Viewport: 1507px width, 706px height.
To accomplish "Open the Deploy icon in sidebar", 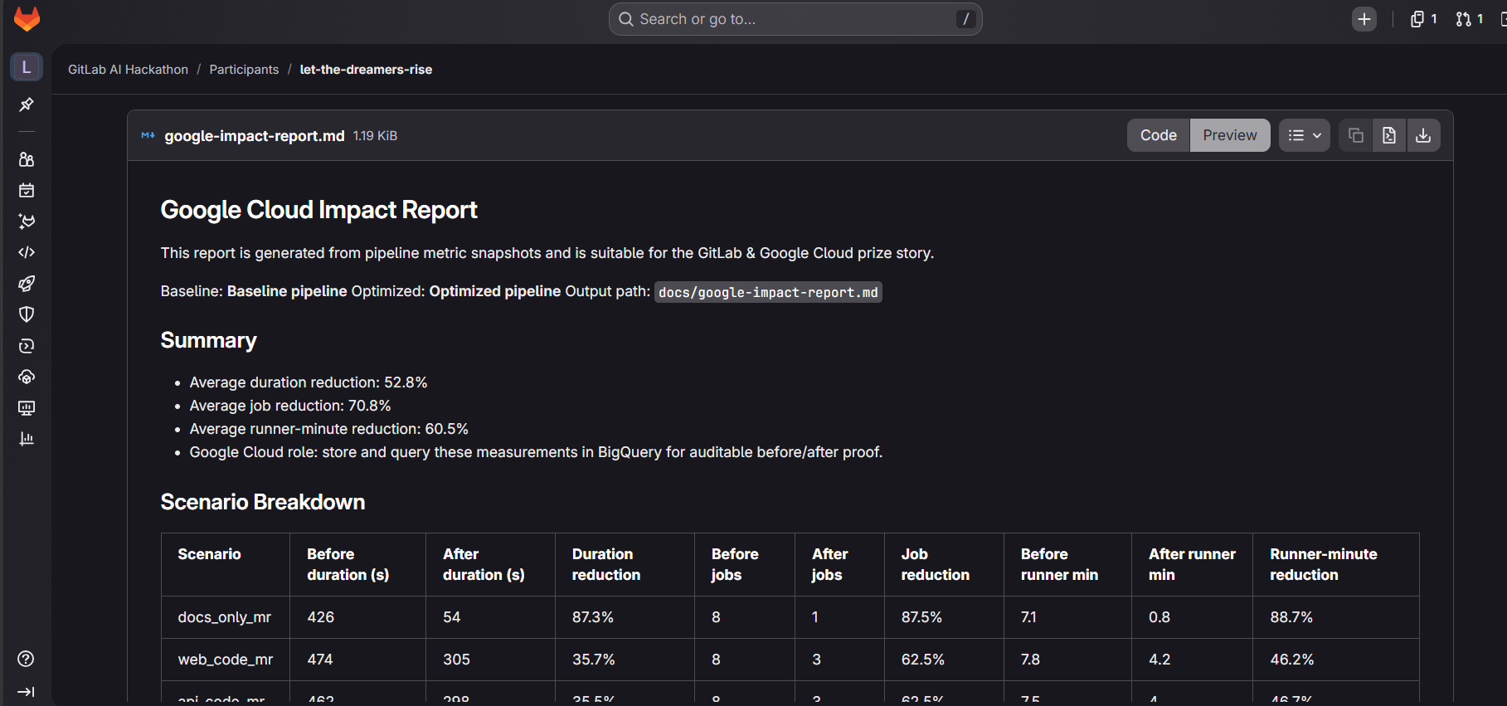I will 27,346.
